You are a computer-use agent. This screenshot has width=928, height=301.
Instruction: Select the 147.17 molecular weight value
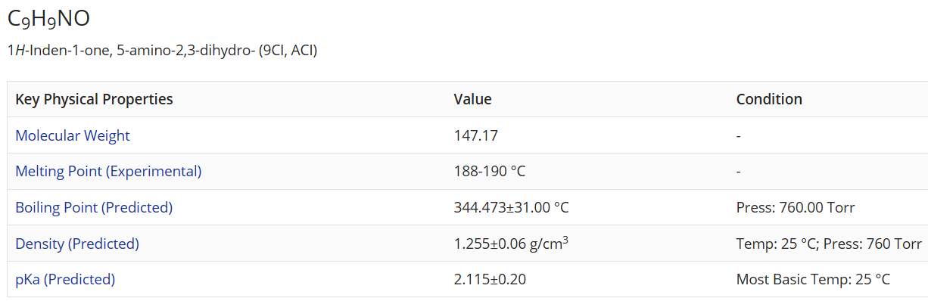pos(475,135)
